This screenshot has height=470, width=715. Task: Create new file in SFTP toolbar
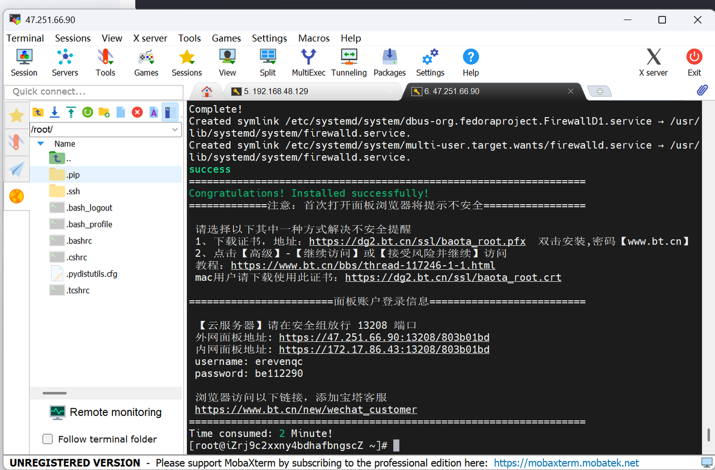point(121,112)
